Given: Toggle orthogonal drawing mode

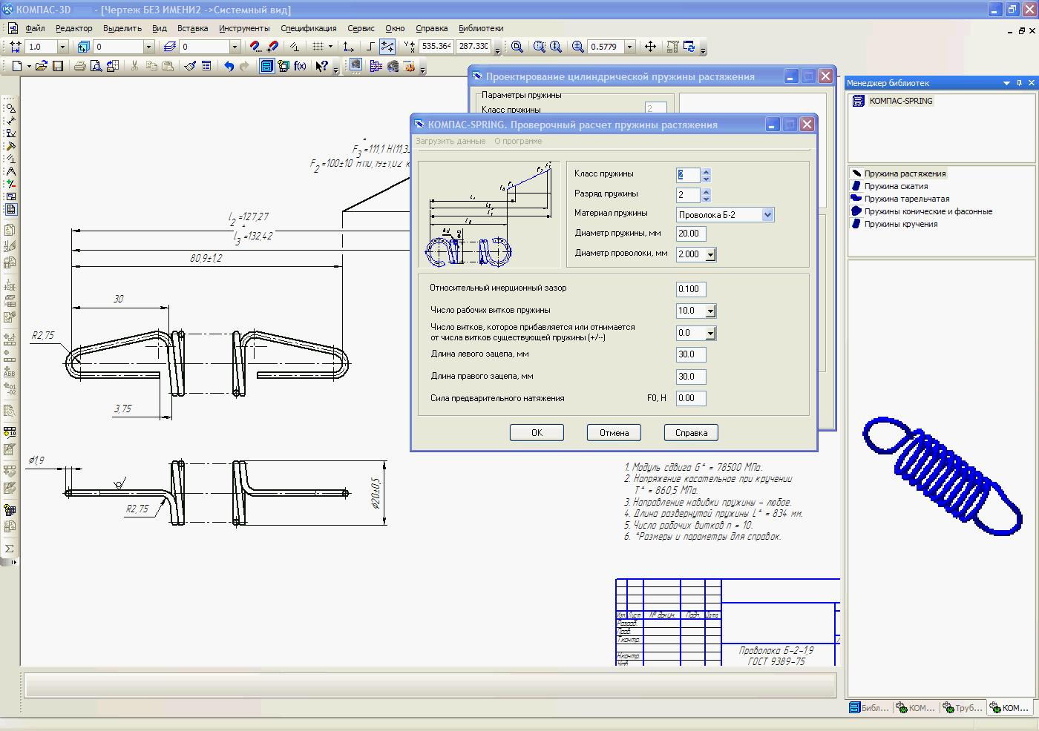Looking at the screenshot, I should [x=371, y=47].
